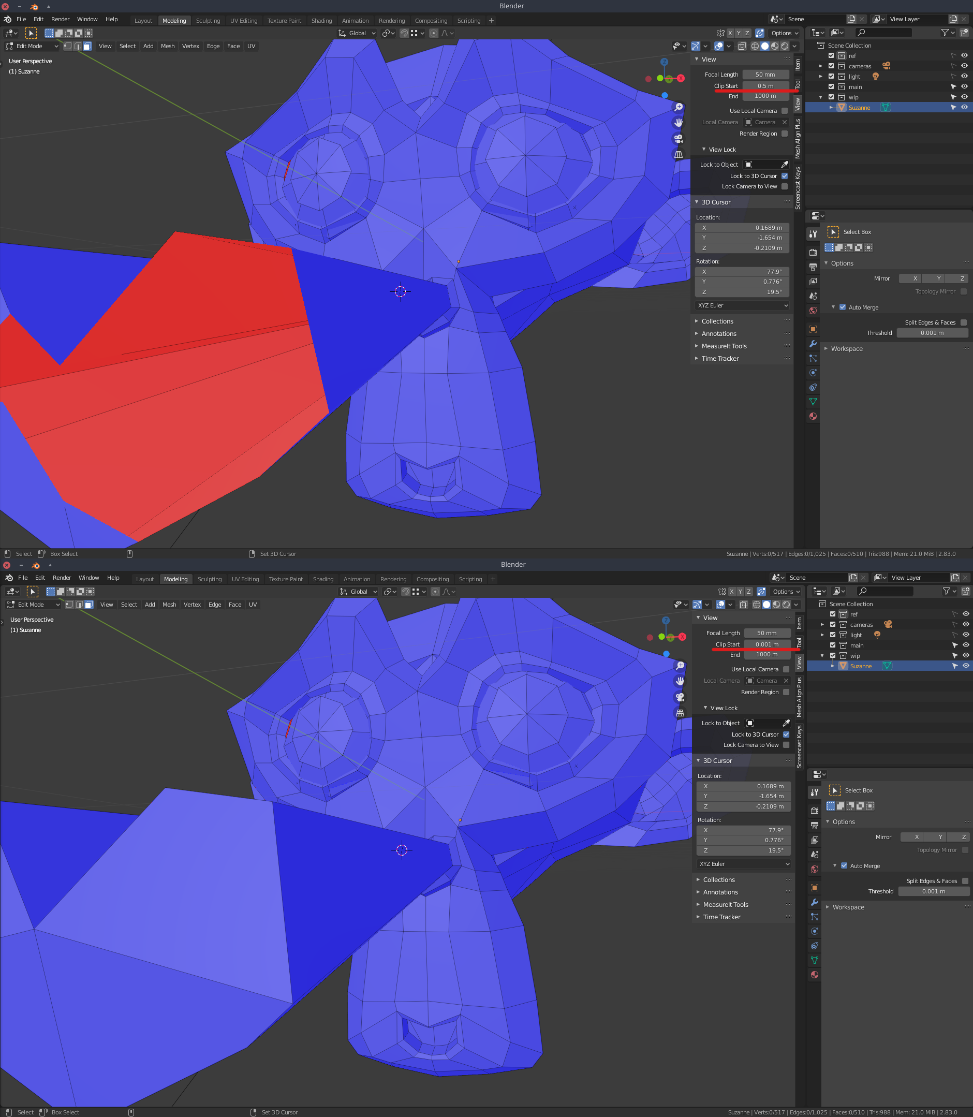Open Render properties tab in upper Blender window
This screenshot has height=1117, width=973.
pyautogui.click(x=813, y=252)
